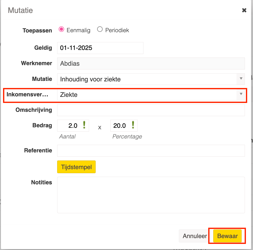Close the Mutatie dialog with the X icon
The height and width of the screenshot is (250, 253).
point(244,10)
